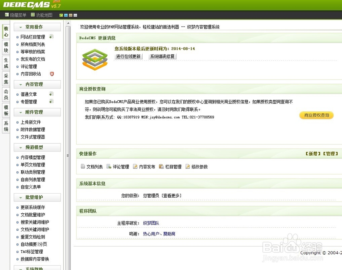342x270 pixels.
Task: Open 评论管理 in the left menu
Action: coord(29,67)
